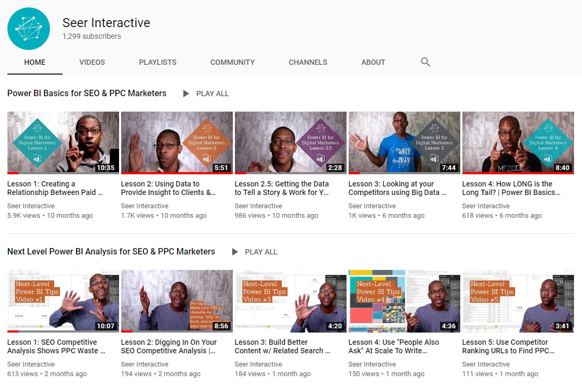Click play icon beside Power BI Basics
This screenshot has height=391, width=582.
tap(185, 93)
